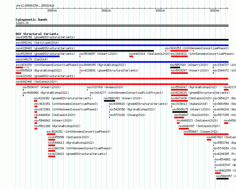Open esv2660632 1000GenomesConsortiumPhase1 variant
Image resolution: width=236 pixels, height=189 pixels.
[203, 54]
